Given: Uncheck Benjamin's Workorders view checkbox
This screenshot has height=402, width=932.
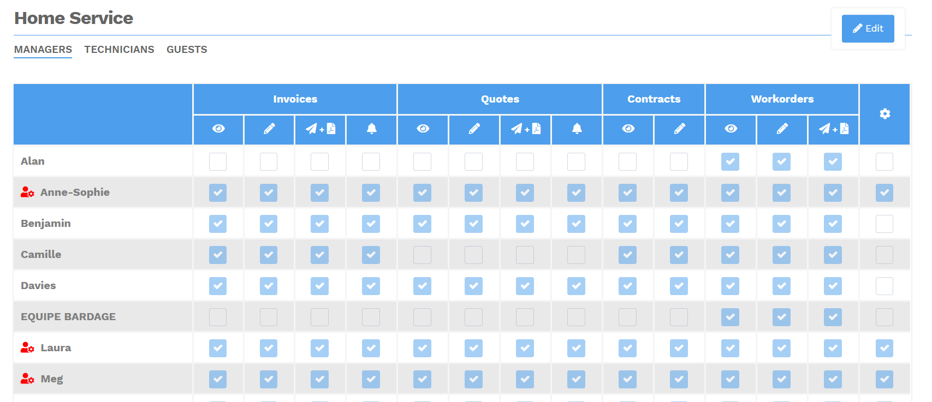Looking at the screenshot, I should pos(730,224).
